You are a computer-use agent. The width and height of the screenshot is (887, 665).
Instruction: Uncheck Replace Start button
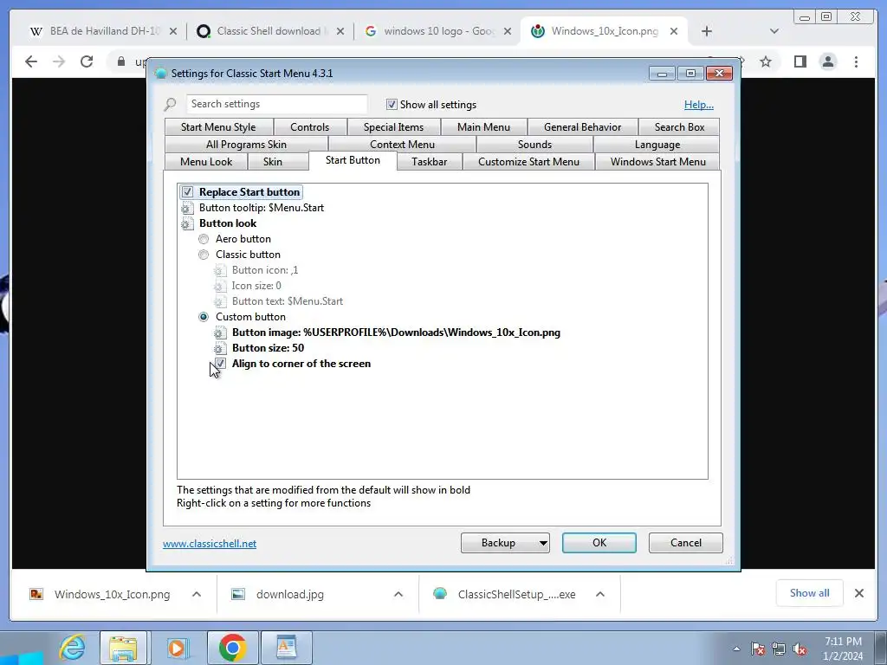coord(187,192)
